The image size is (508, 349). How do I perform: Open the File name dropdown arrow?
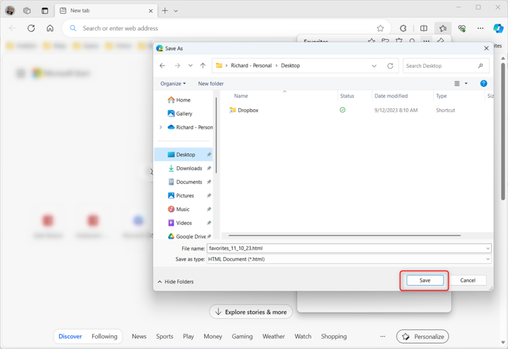(488, 249)
